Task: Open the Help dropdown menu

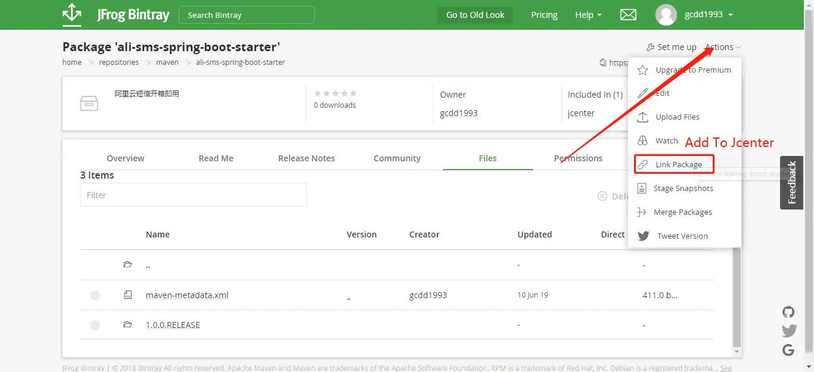Action: [x=588, y=15]
